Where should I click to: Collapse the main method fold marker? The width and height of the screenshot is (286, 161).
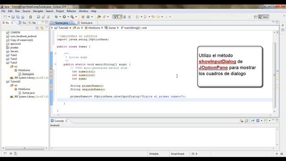tap(55, 64)
